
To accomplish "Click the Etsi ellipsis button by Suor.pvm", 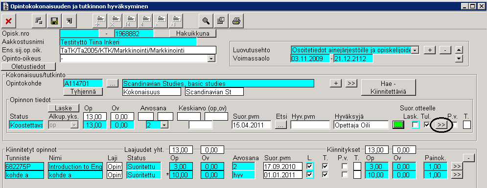I will tap(281, 125).
